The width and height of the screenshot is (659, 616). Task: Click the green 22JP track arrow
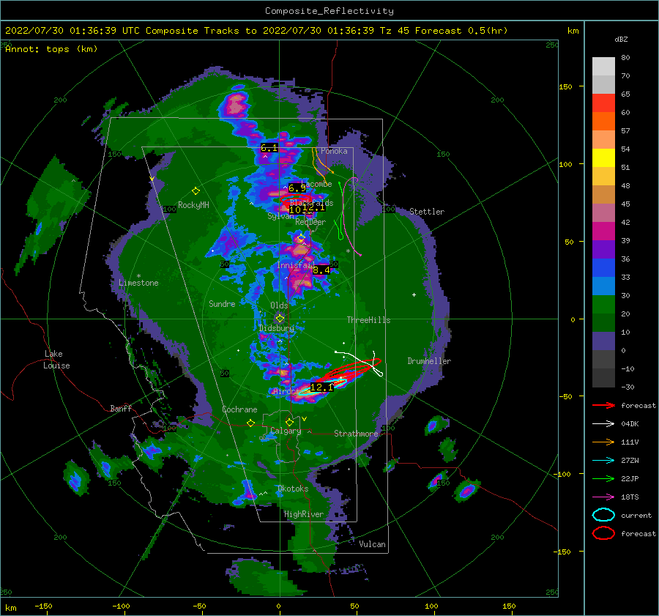(603, 478)
